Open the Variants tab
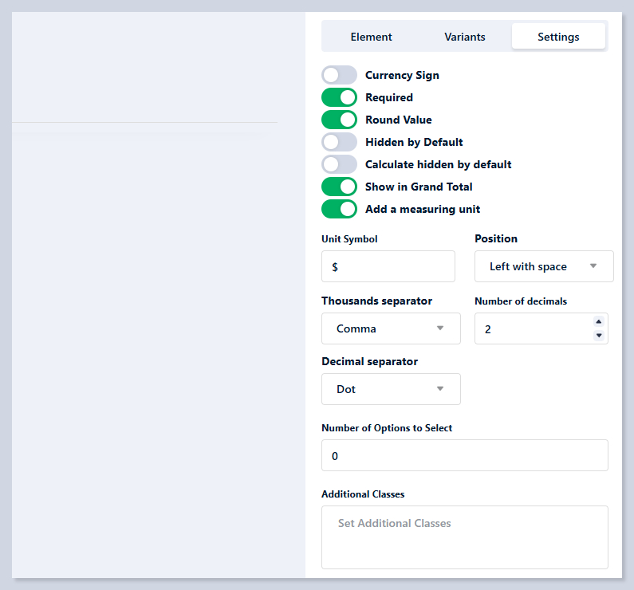 click(465, 37)
